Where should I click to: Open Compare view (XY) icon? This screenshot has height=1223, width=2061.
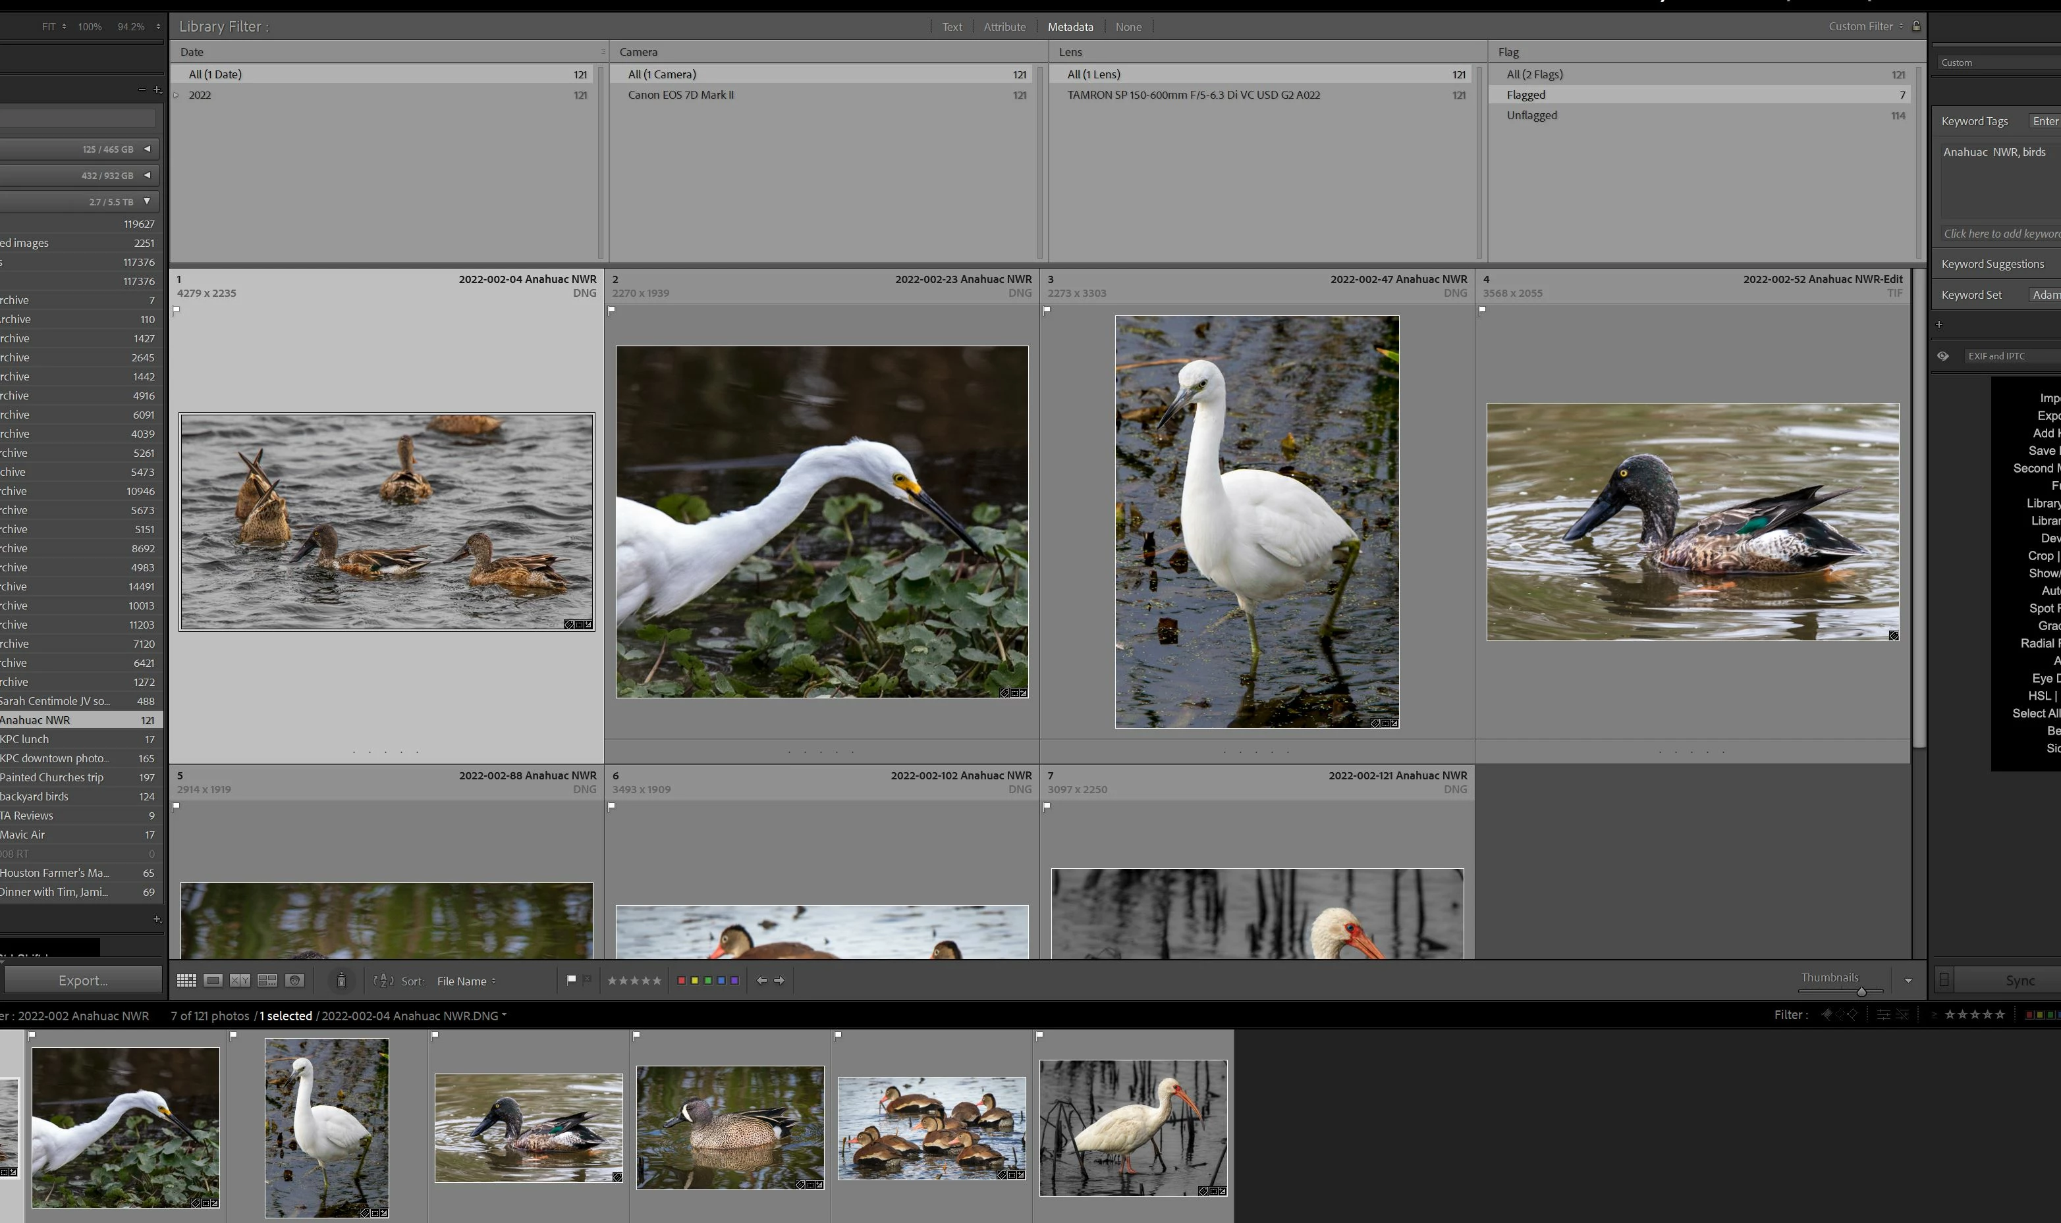(240, 981)
